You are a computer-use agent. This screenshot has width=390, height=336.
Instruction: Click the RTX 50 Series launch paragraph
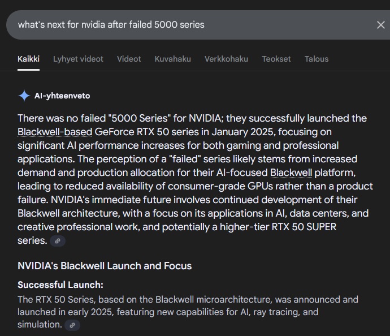pyautogui.click(x=188, y=312)
